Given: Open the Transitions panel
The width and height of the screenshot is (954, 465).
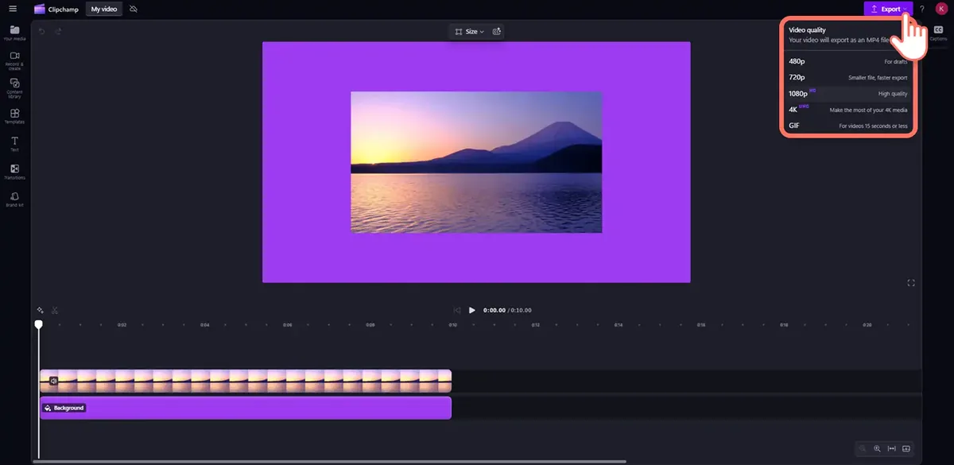Looking at the screenshot, I should tap(14, 172).
